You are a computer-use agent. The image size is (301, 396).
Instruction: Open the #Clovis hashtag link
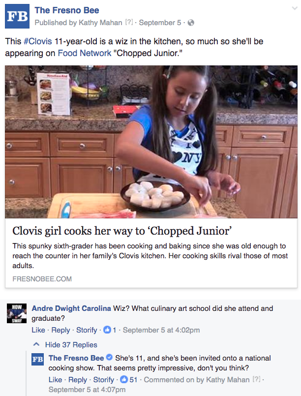coord(37,41)
